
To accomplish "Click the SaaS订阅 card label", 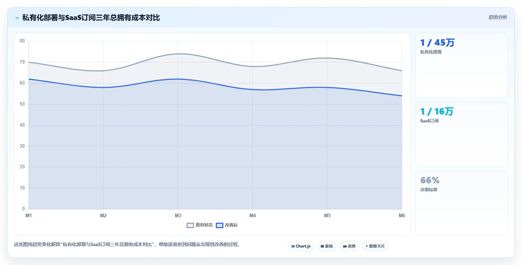I will (x=429, y=121).
